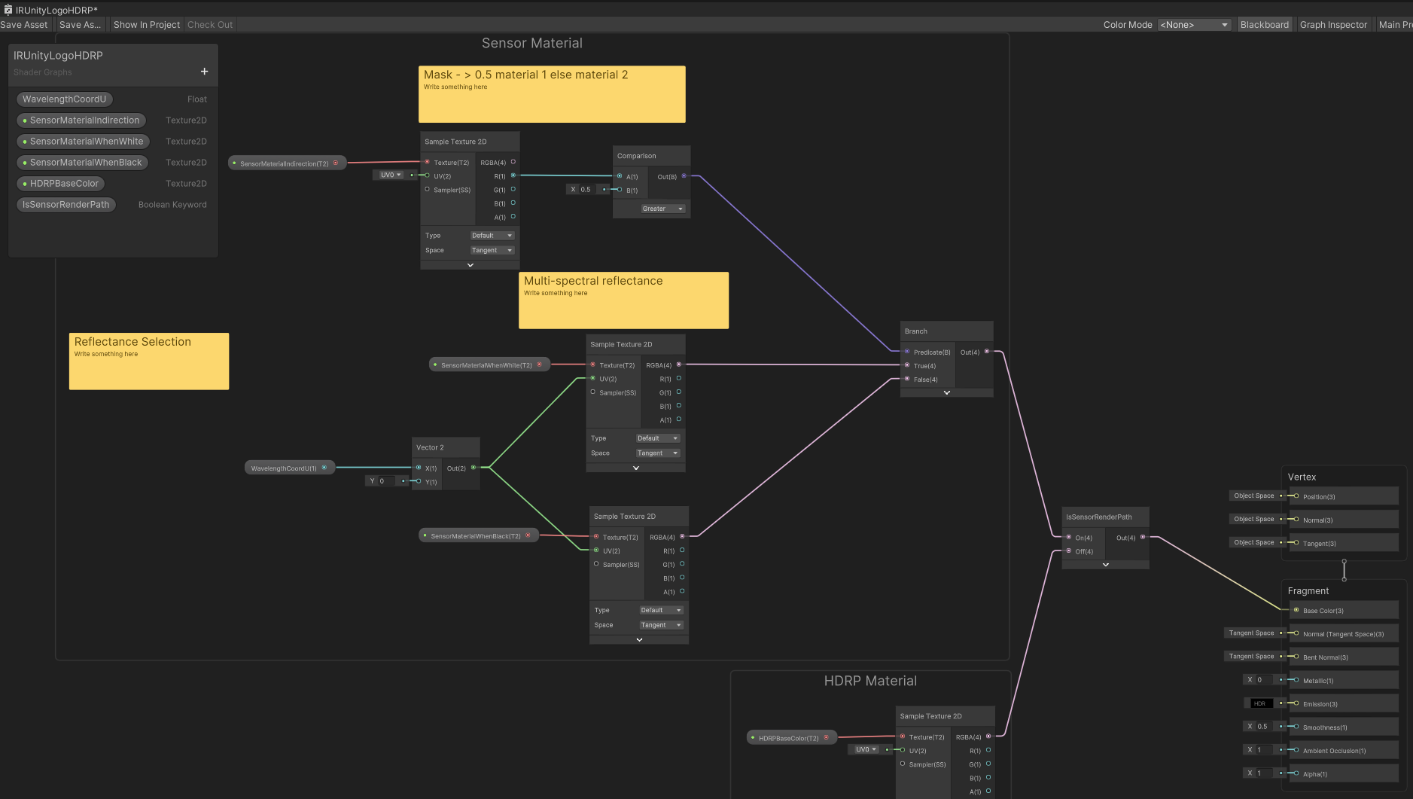Toggle the Blackboard panel
The image size is (1413, 799).
pos(1264,25)
